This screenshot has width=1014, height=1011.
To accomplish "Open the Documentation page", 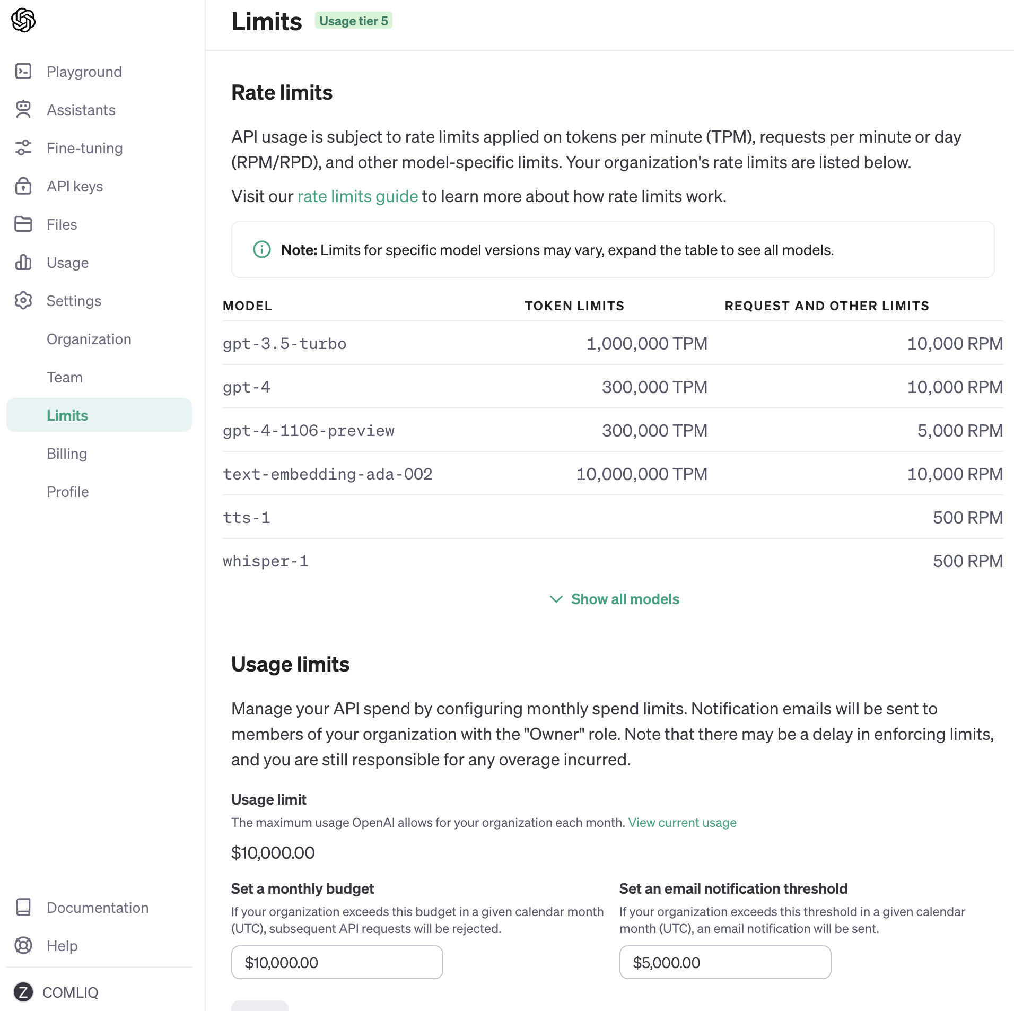I will (98, 908).
